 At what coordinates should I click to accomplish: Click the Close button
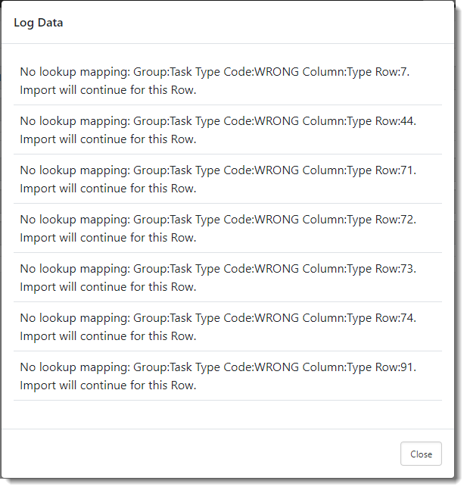(x=421, y=454)
